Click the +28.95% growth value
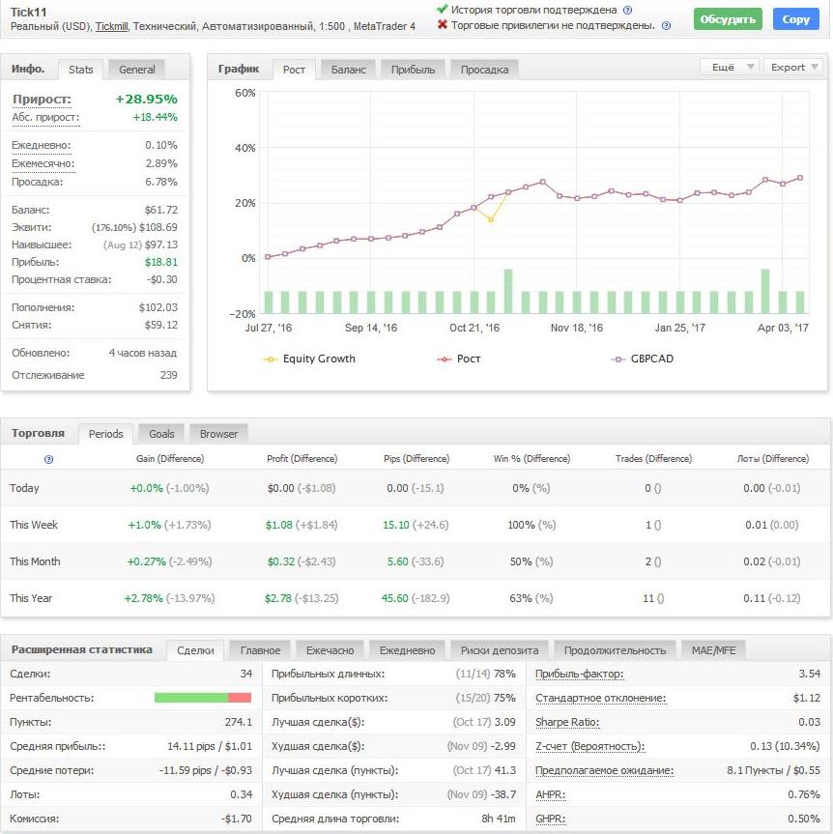 146,99
